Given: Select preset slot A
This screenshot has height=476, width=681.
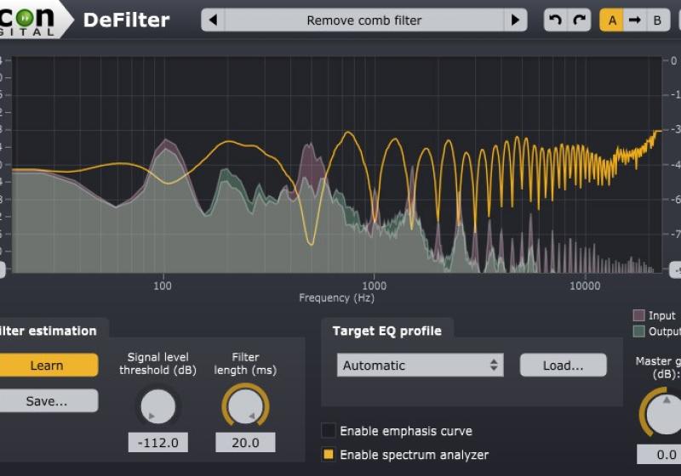Looking at the screenshot, I should [611, 20].
